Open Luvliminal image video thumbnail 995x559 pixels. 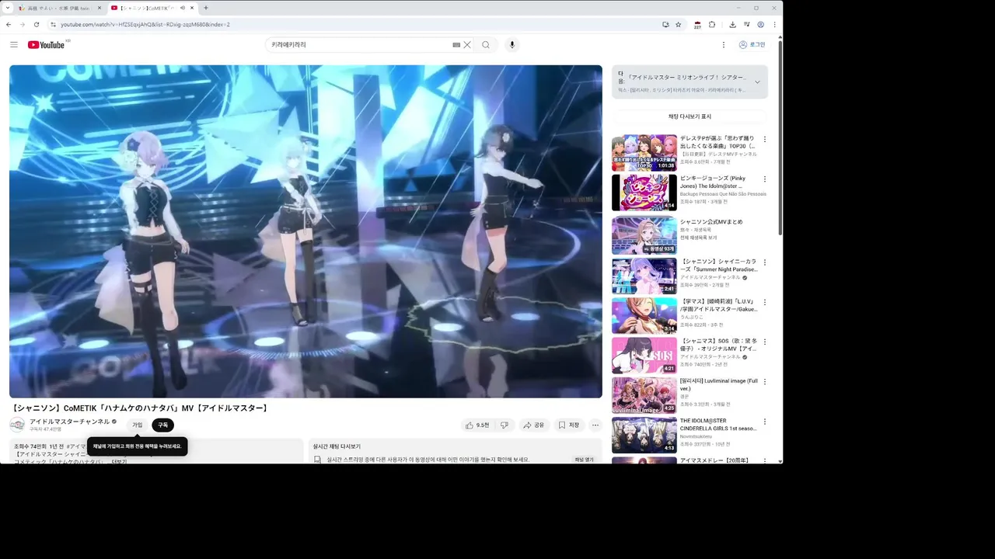tap(644, 395)
